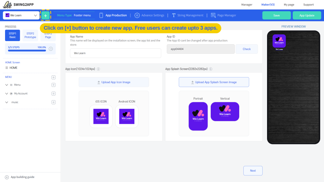Viewport: 324px width, 182px height.
Task: Click the PROCESS heading
Action: click(10, 27)
